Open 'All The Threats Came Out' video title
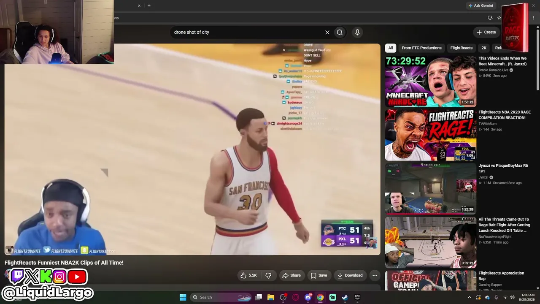The width and height of the screenshot is (540, 304). 504,225
